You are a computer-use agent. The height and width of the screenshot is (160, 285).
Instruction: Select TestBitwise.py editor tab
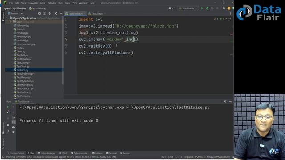(75, 14)
